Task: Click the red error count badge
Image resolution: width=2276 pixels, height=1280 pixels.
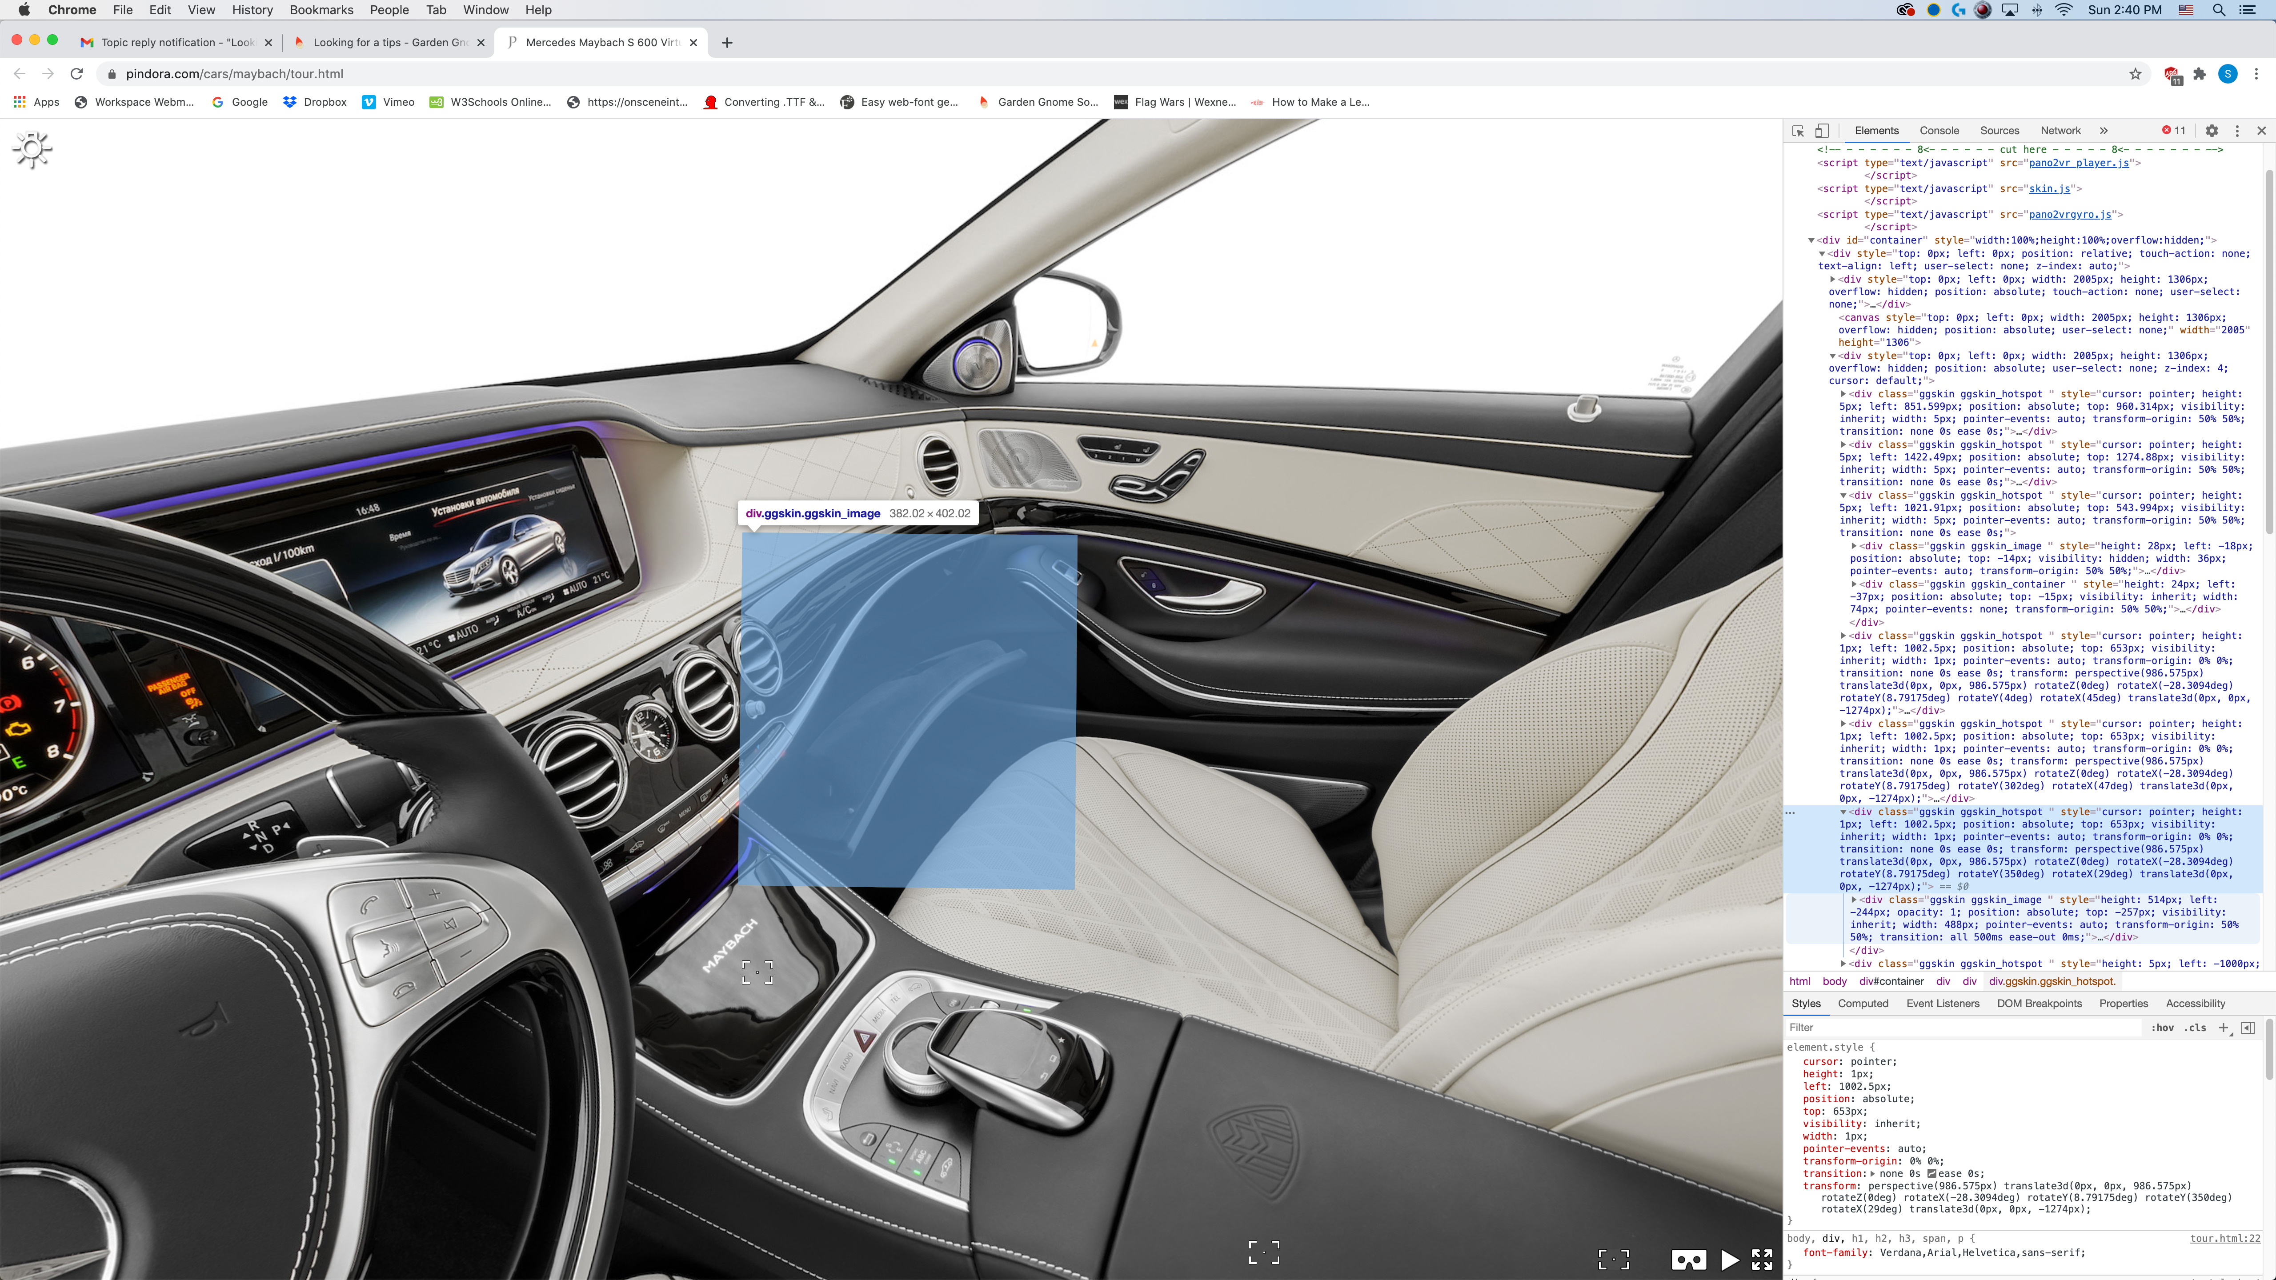Action: tap(2173, 131)
